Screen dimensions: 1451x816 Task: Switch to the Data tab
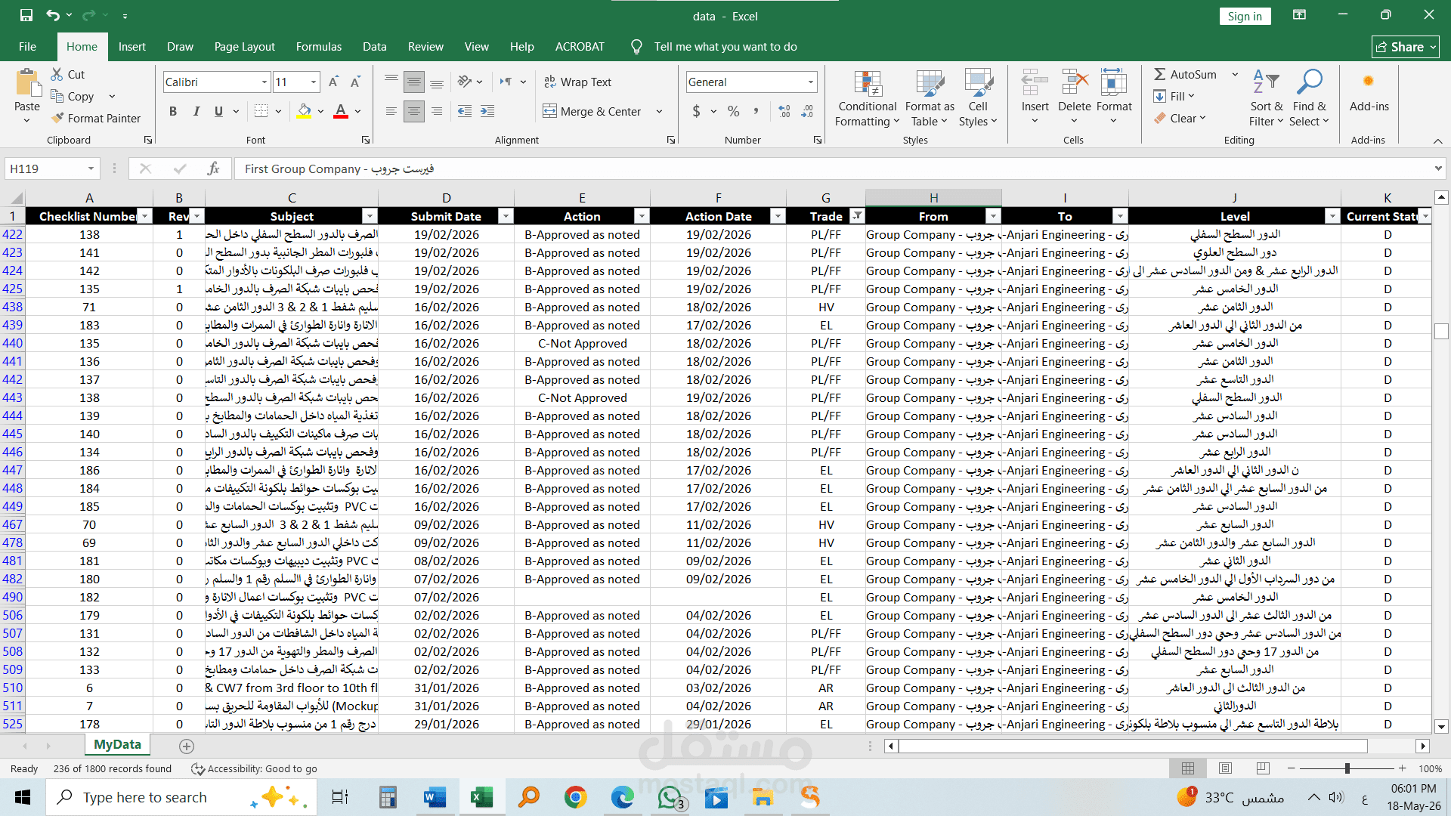pos(374,47)
